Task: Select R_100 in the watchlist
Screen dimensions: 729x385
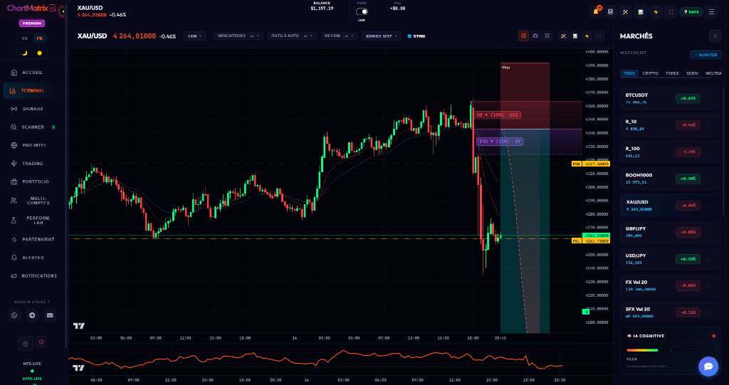Action: pos(669,152)
